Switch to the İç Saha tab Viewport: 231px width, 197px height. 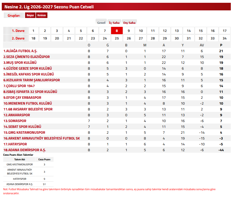[114, 23]
